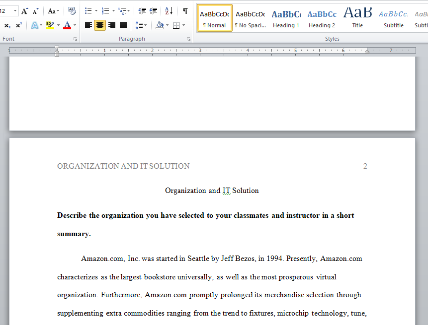Click the line starting 'organization. Furthermore'
This screenshot has width=428, height=325.
point(209,295)
